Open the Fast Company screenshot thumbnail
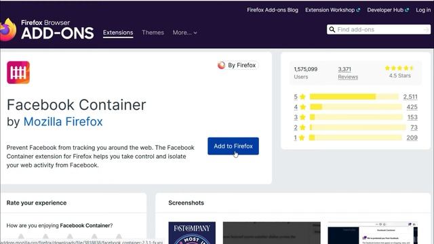434x244 pixels. (192, 232)
